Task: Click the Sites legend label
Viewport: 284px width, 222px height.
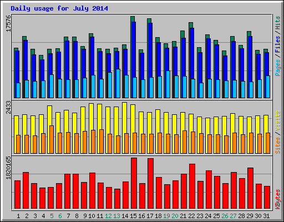Action: tap(278, 145)
